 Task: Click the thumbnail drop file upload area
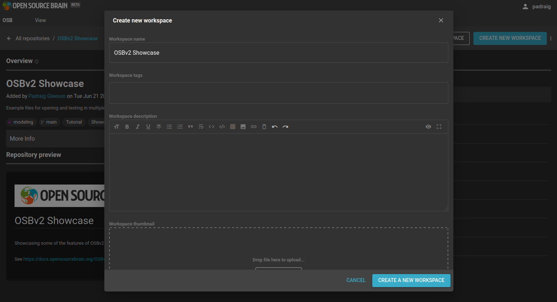click(278, 249)
